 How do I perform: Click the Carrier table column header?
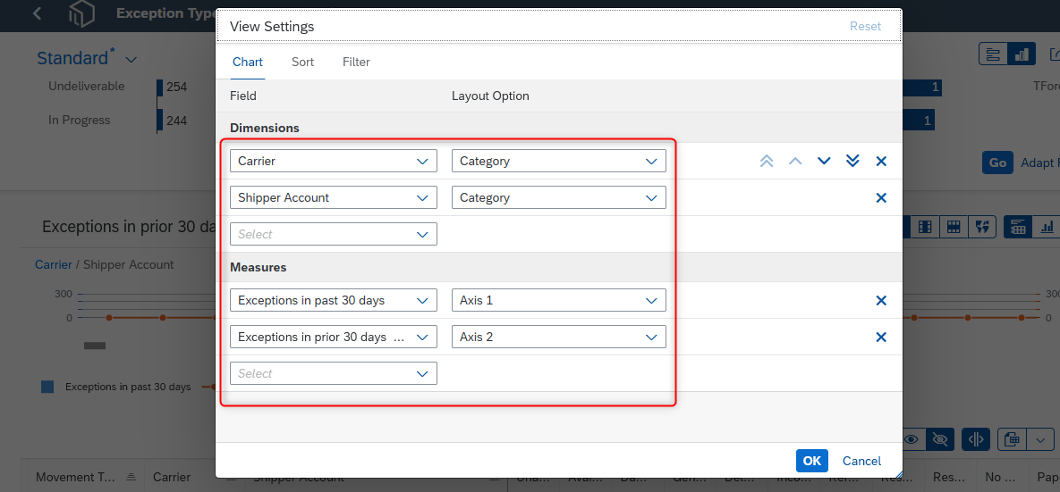pyautogui.click(x=172, y=477)
